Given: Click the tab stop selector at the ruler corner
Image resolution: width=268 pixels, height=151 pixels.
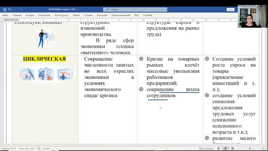Looking at the screenshot, I should click(x=2, y=20).
